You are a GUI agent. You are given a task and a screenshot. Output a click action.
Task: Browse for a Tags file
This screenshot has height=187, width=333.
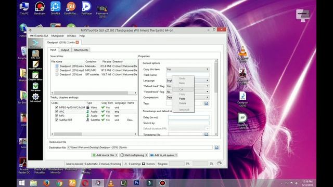[206, 103]
